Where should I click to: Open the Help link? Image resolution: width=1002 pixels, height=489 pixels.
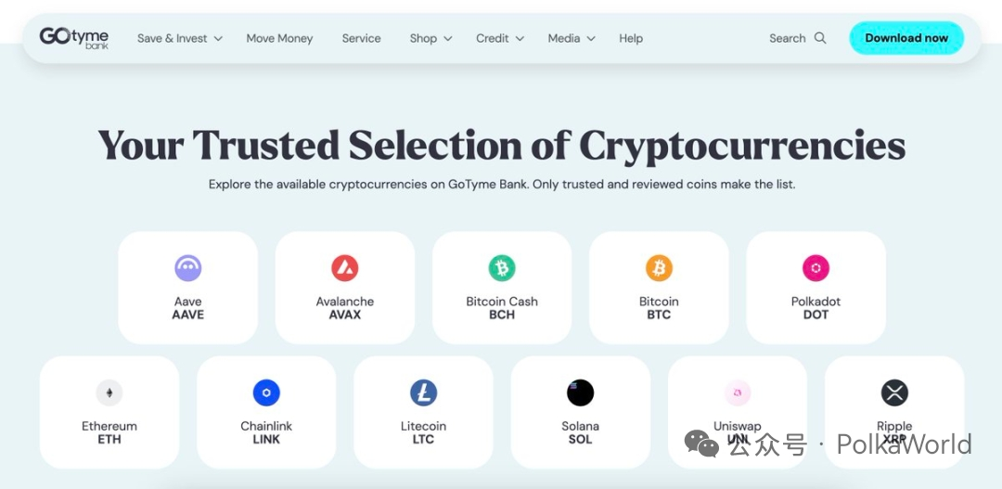[x=631, y=38]
